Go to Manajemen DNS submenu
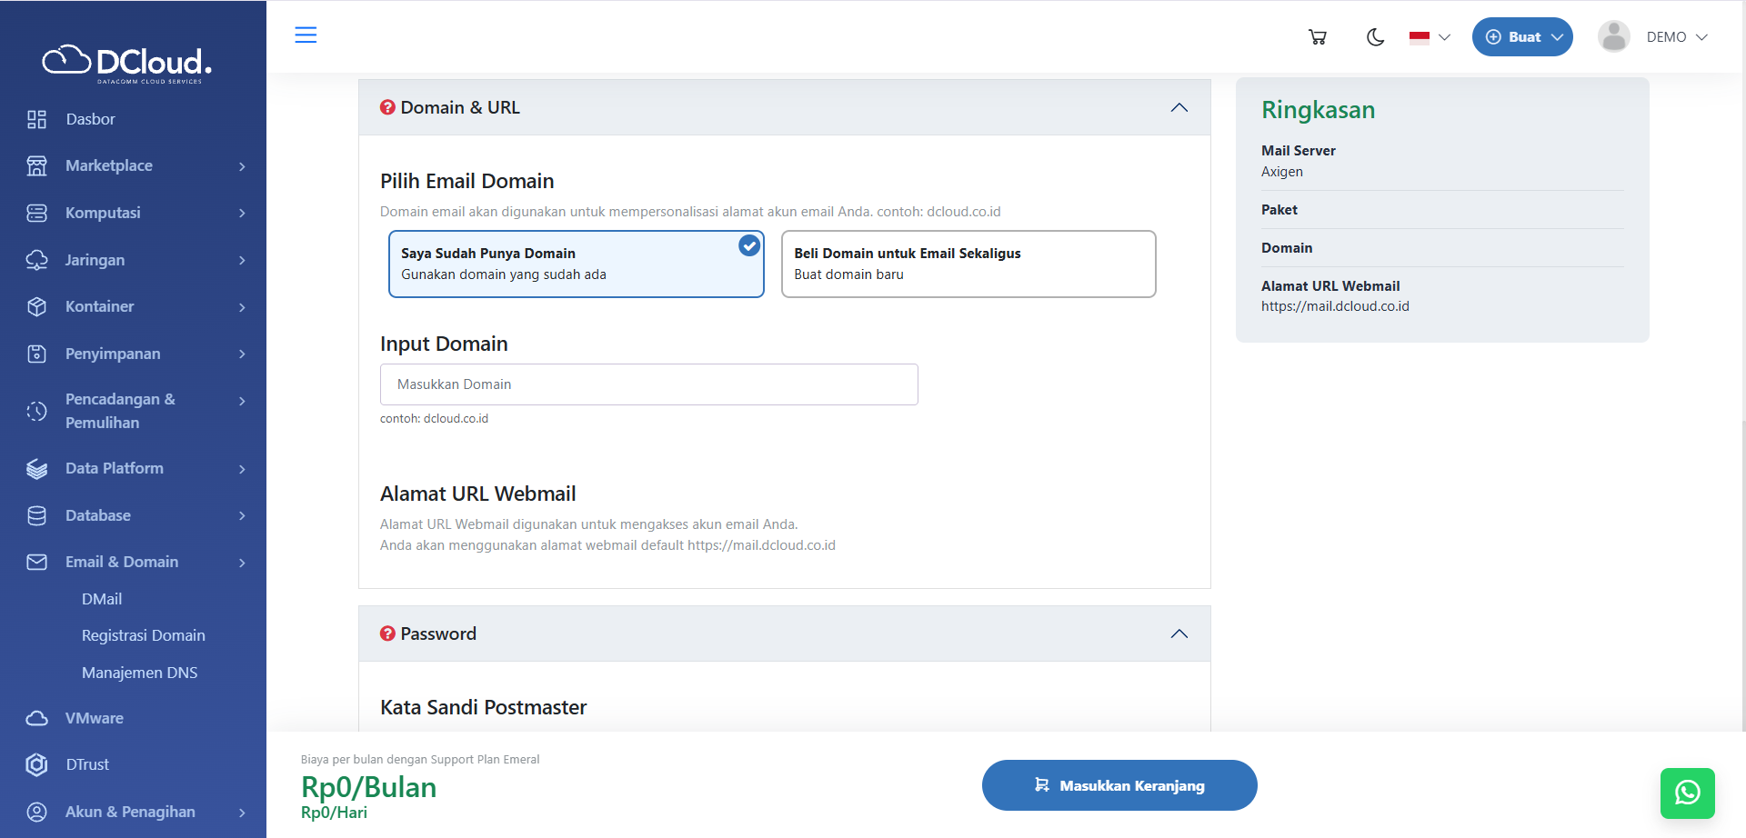The height and width of the screenshot is (838, 1746). pyautogui.click(x=139, y=673)
